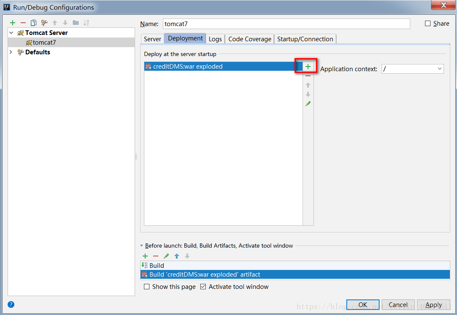Add artifact to deployment list
Screen dimensions: 457x315
click(x=308, y=67)
